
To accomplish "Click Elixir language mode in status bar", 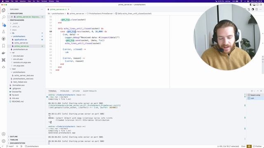I will [243, 146].
